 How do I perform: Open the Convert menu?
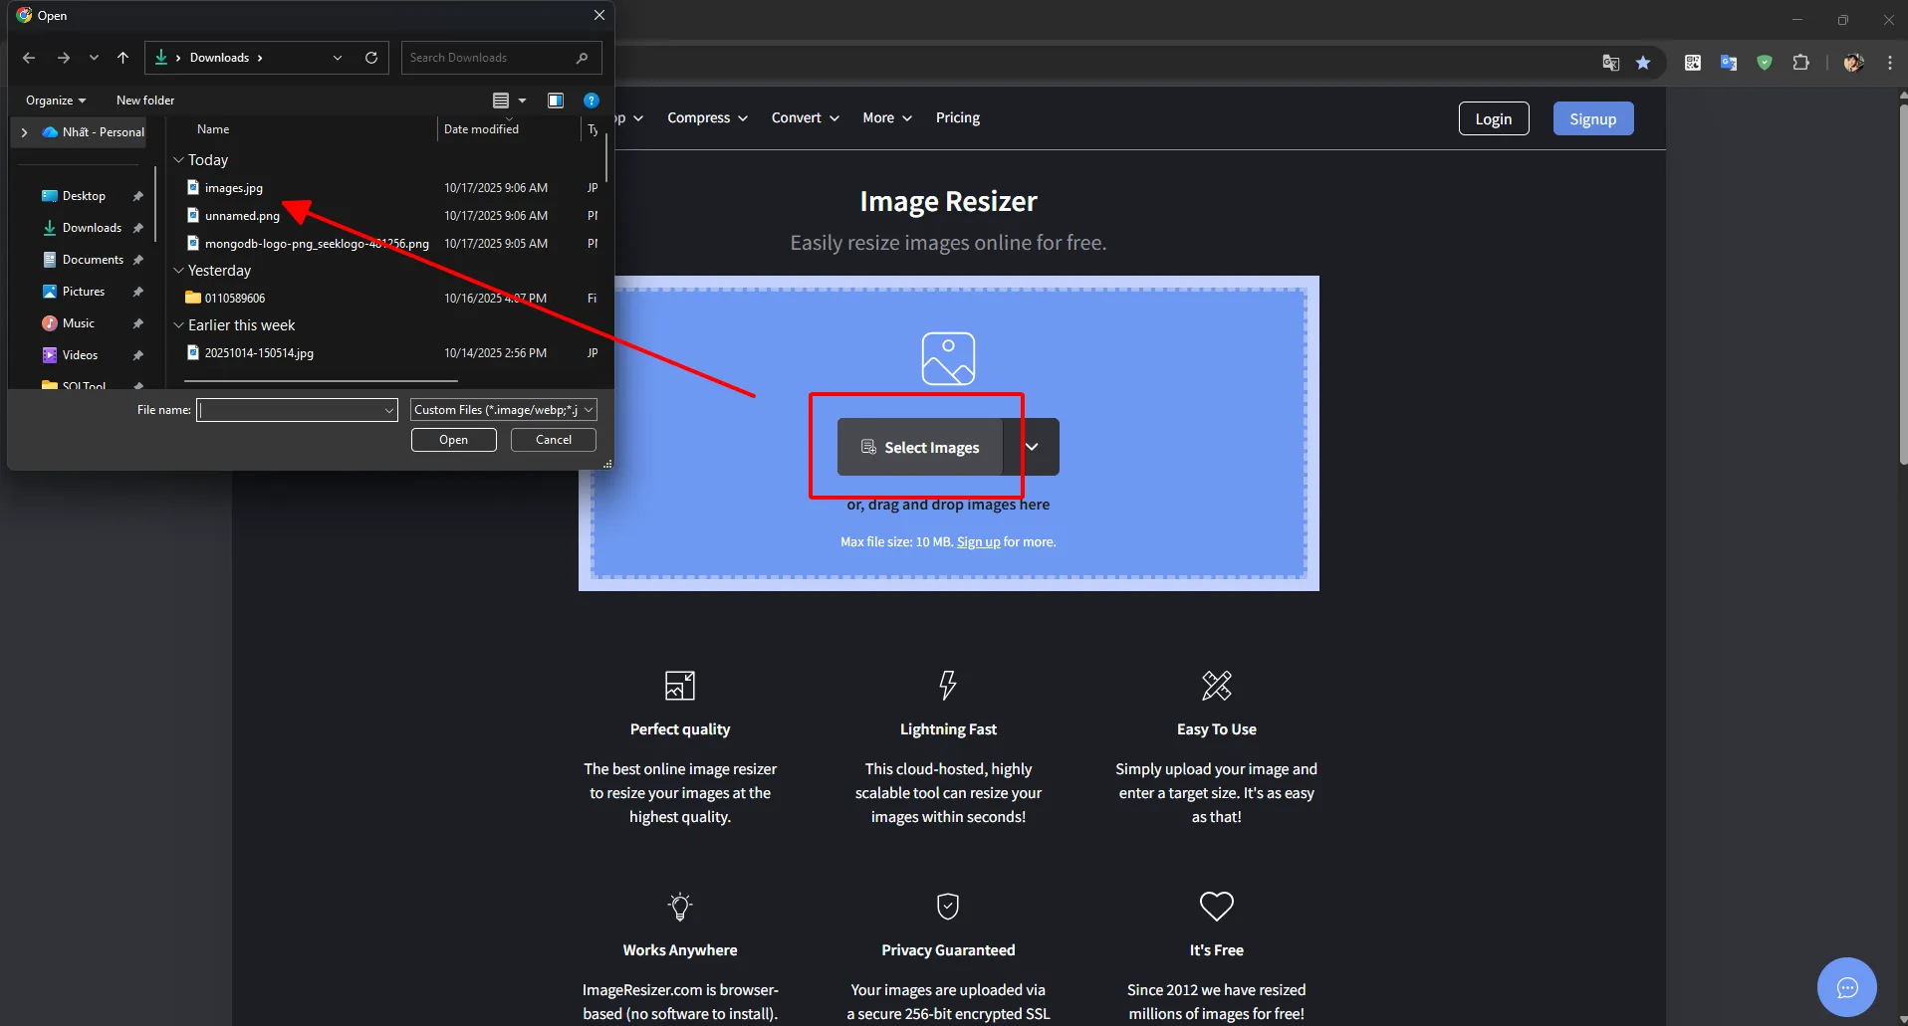coord(805,117)
